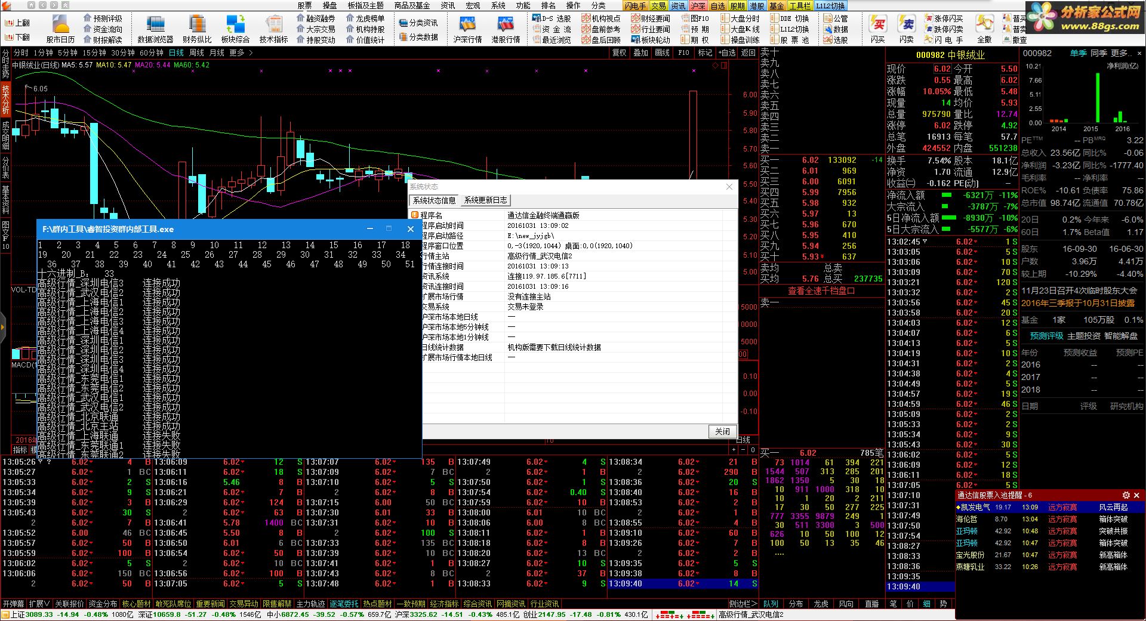Click 查看全速千档盘口 link

tap(821, 291)
